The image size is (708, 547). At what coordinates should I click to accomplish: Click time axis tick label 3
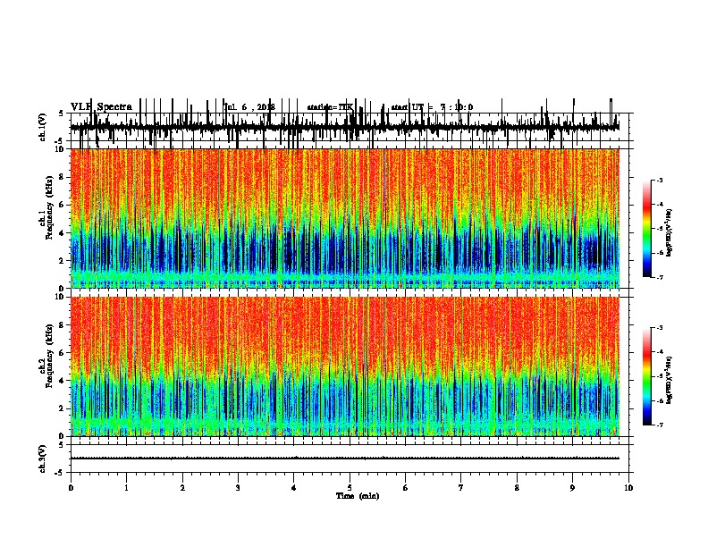(x=238, y=488)
